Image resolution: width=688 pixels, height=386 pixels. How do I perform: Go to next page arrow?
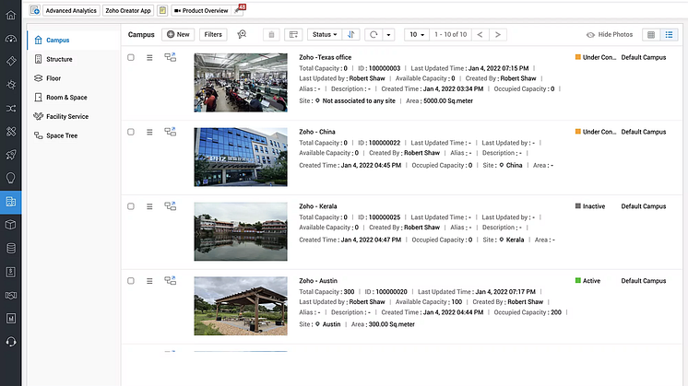498,35
